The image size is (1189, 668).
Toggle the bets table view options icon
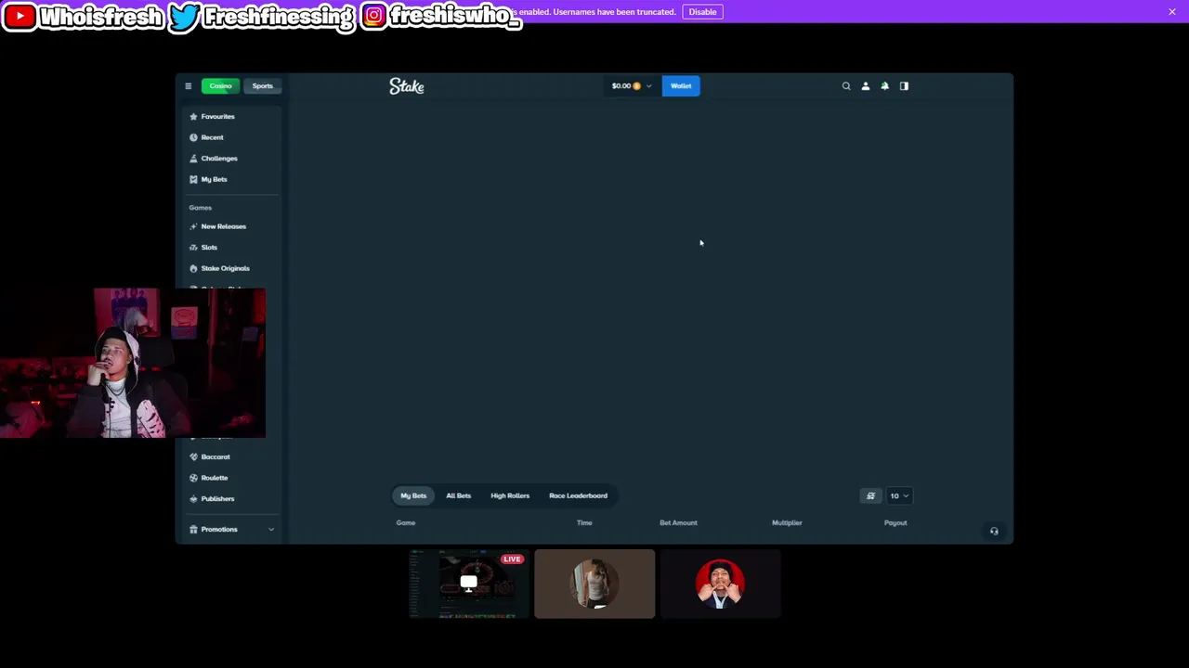coord(871,495)
